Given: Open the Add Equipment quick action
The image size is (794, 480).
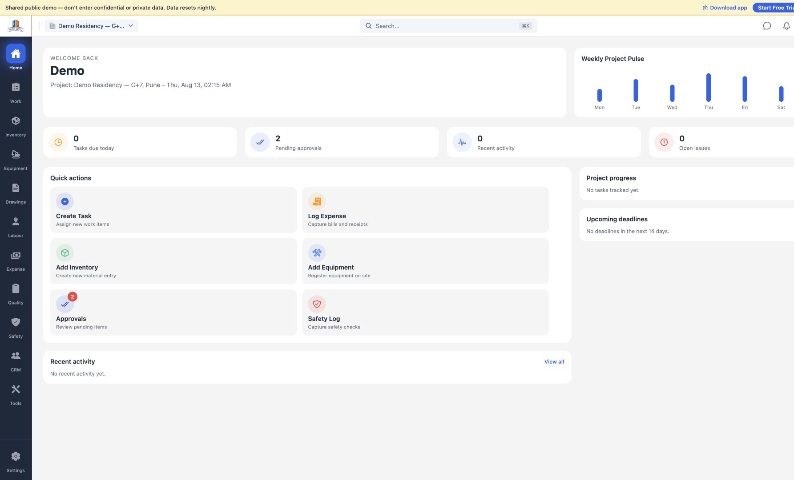Looking at the screenshot, I should 425,261.
